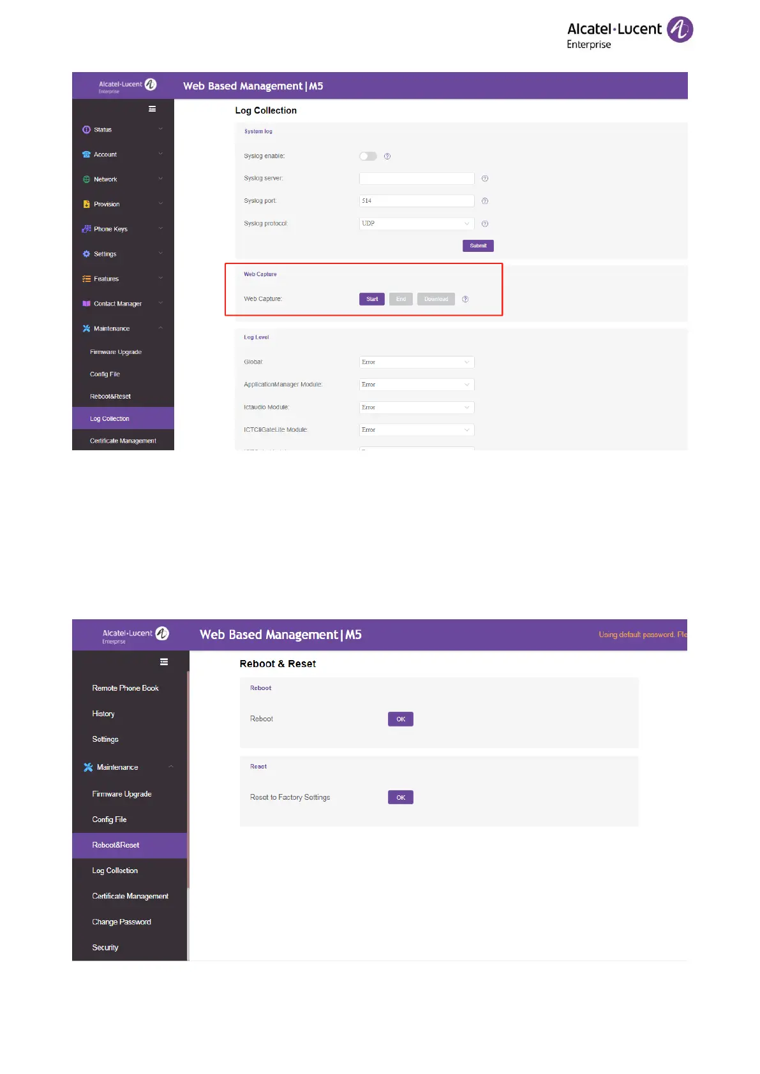Click the Syslog server input field
Image resolution: width=760 pixels, height=1074 pixels.
417,179
